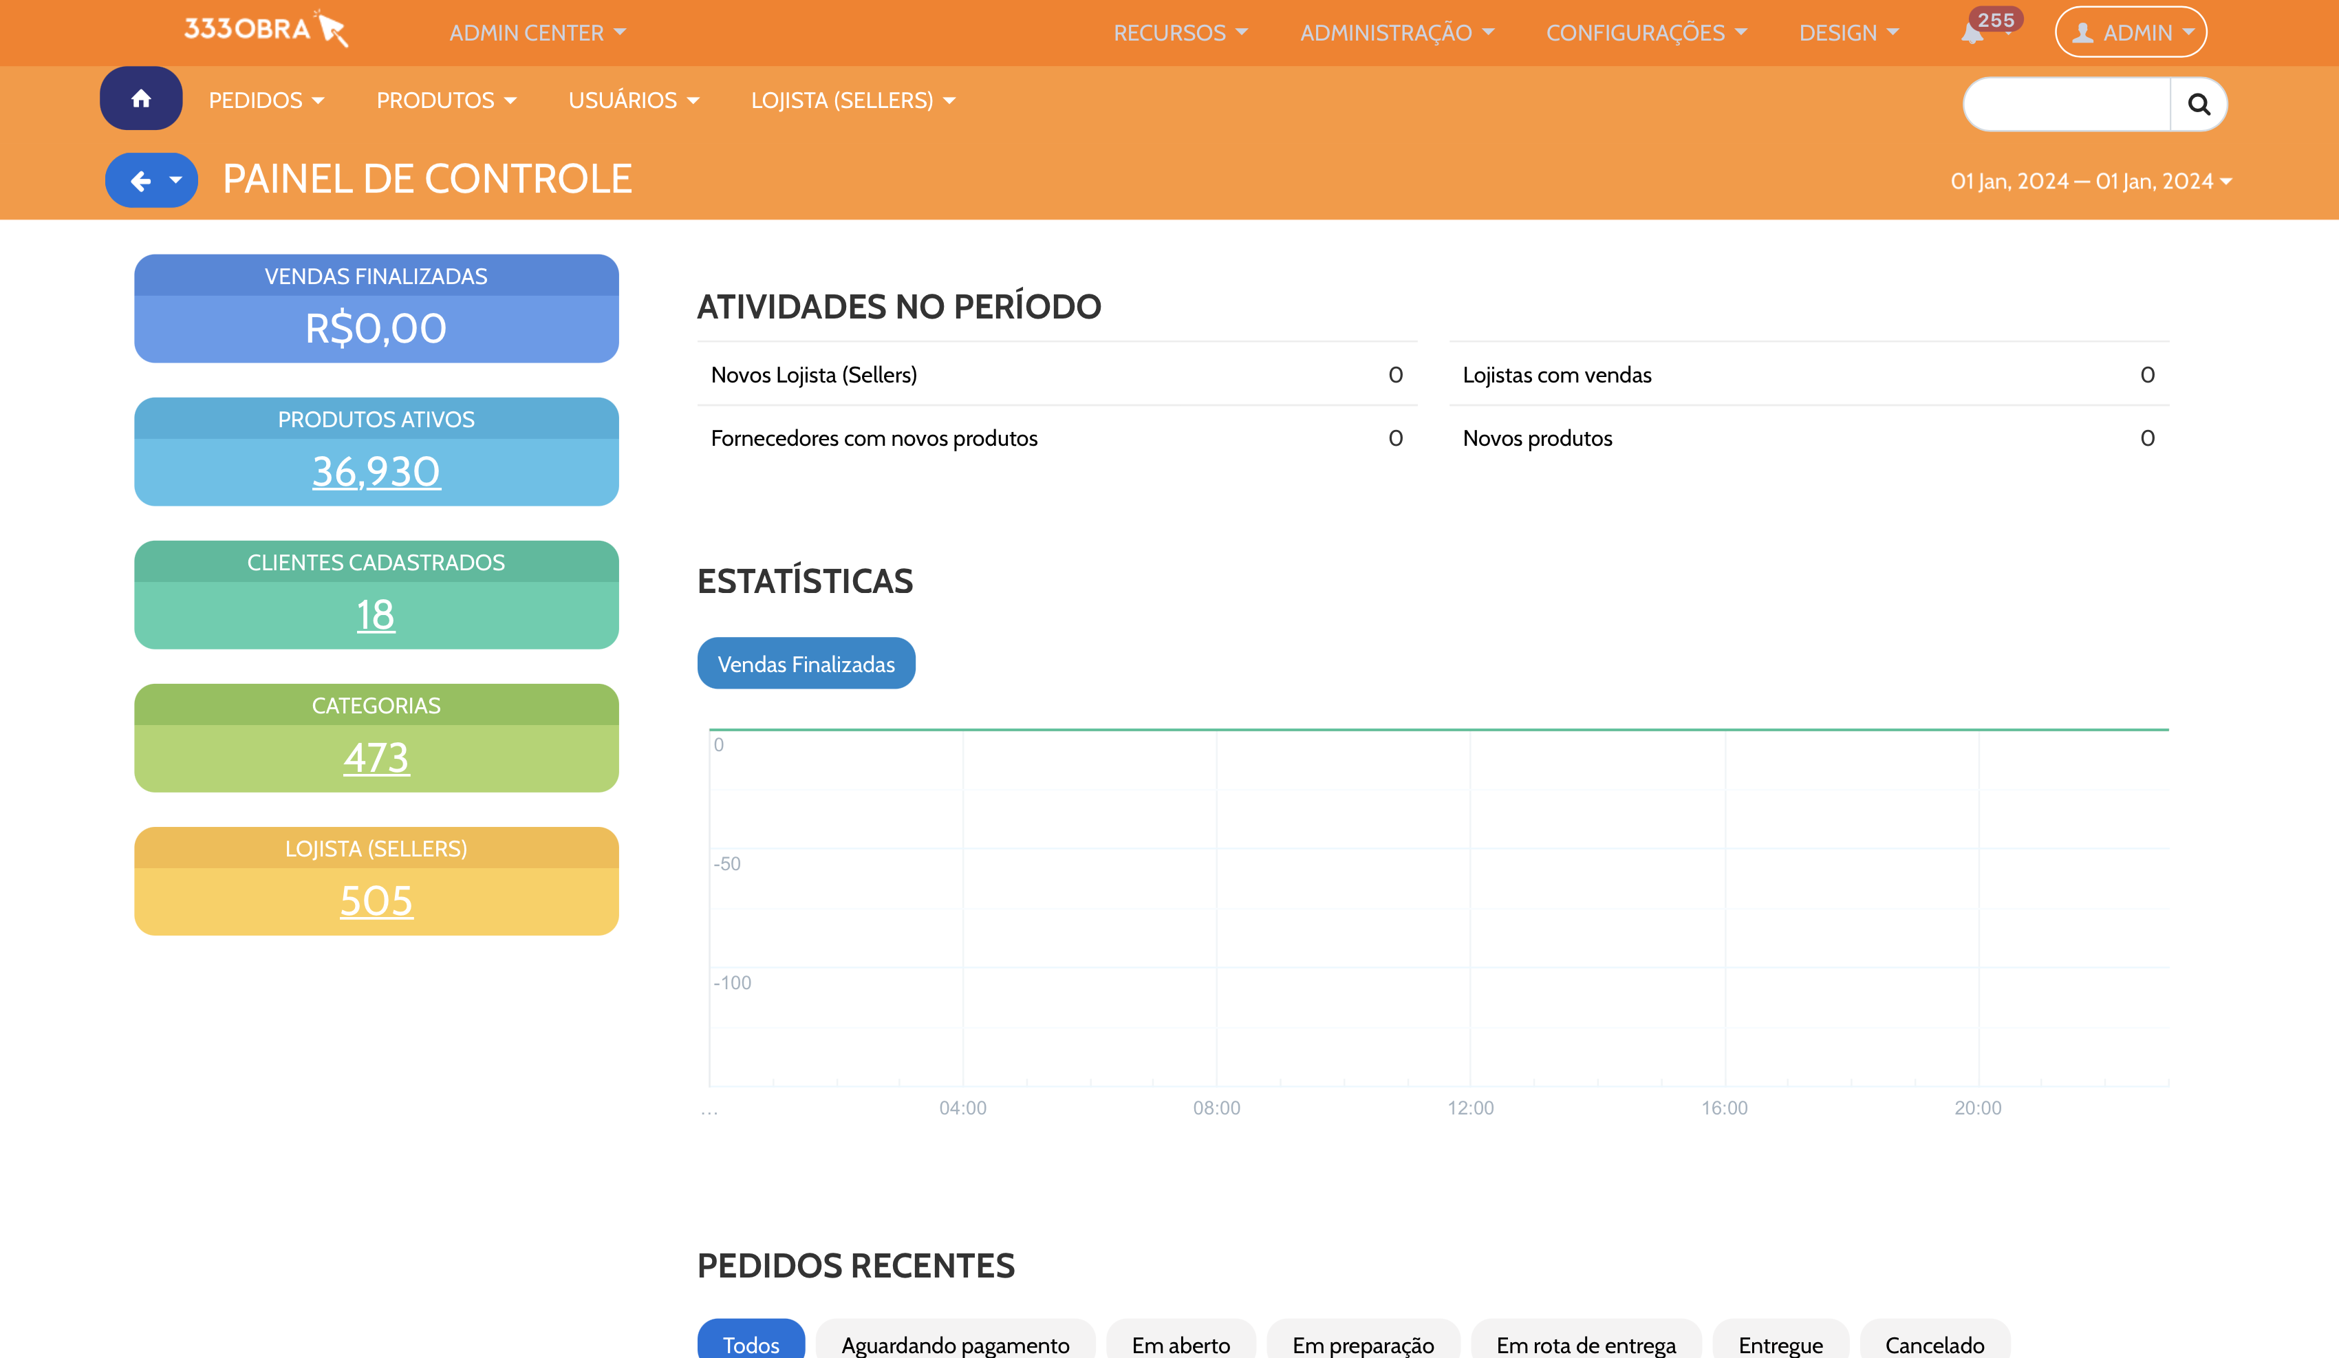The height and width of the screenshot is (1358, 2339).
Task: Click the 36,930 active products link
Action: pos(376,471)
